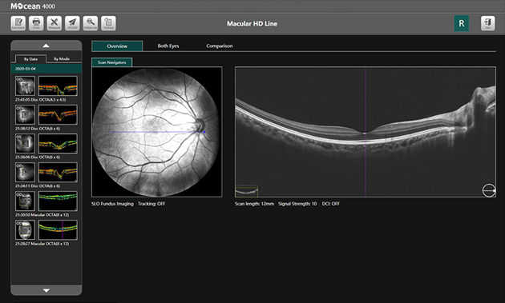Select the Measure tool
Screen dimensions: 505x303
click(x=55, y=23)
